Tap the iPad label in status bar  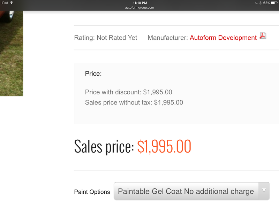point(5,3)
